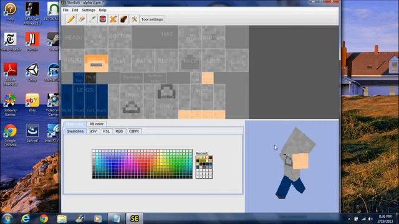Image resolution: width=399 pixels, height=224 pixels.
Task: Select the dark brown smudge tool icon
Action: click(x=123, y=19)
